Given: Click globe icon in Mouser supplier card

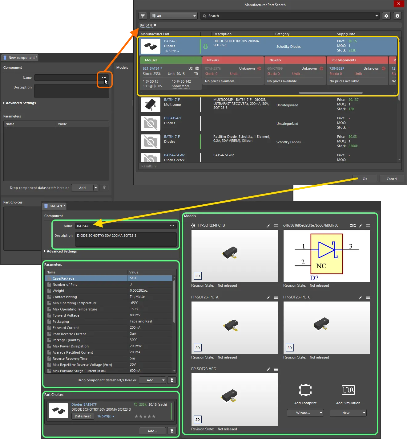Looking at the screenshot, I should [197, 68].
